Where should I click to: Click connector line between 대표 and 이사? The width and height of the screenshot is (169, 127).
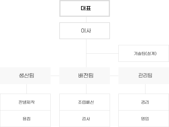86,19
